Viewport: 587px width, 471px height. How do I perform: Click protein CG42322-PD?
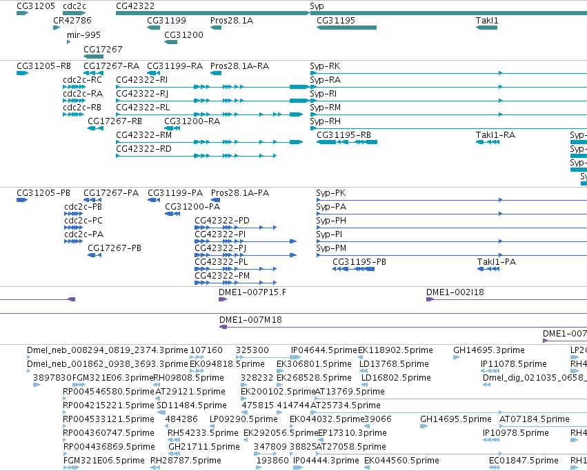tap(222, 221)
